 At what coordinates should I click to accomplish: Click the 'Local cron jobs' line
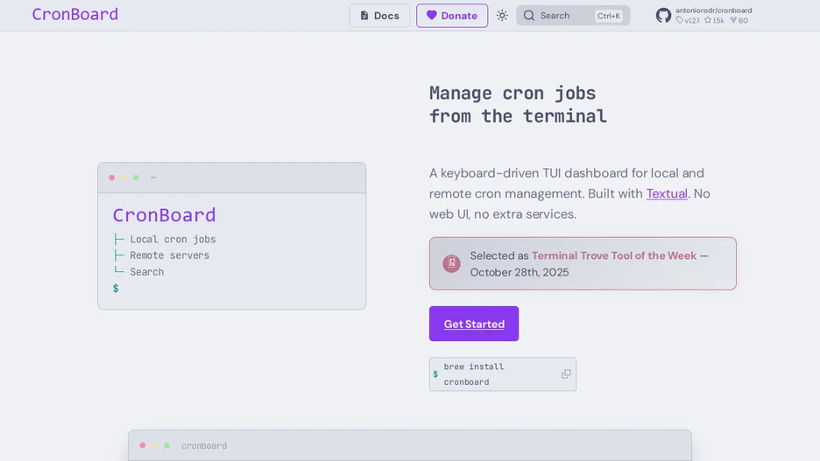(x=173, y=239)
